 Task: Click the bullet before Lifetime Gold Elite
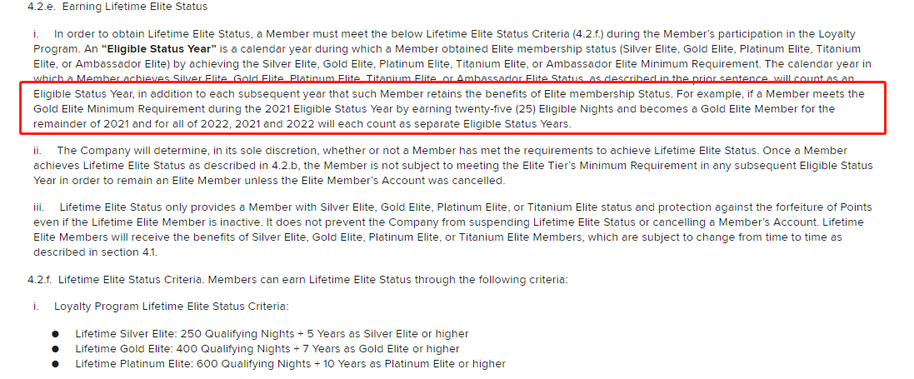click(x=55, y=349)
